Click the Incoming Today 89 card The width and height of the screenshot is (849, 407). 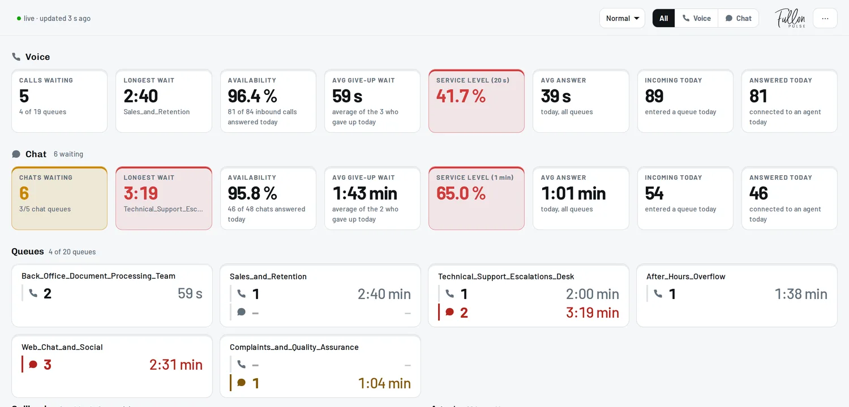tap(685, 101)
